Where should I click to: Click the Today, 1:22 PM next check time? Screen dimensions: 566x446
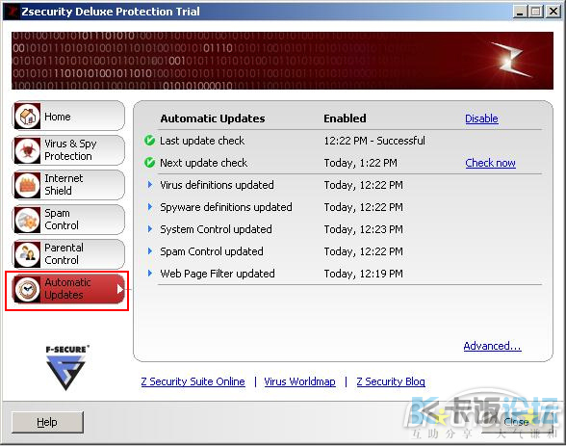pyautogui.click(x=361, y=163)
